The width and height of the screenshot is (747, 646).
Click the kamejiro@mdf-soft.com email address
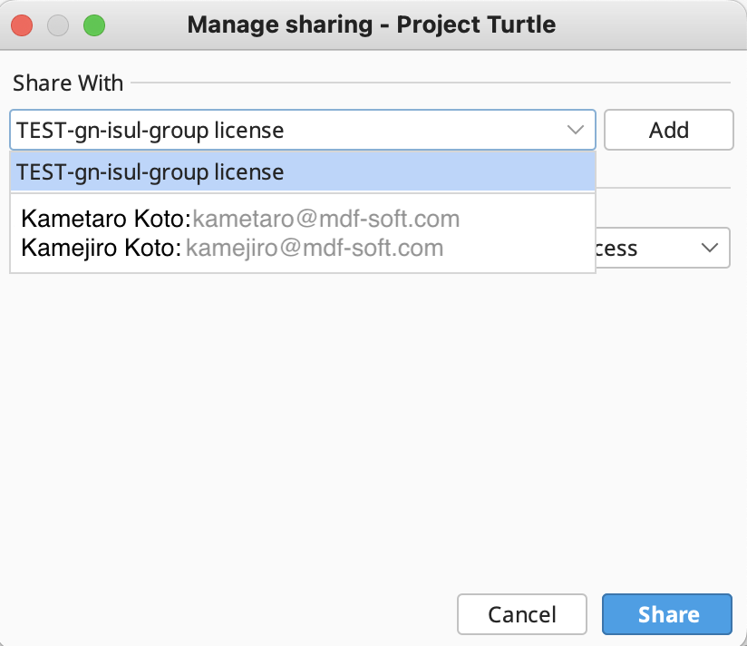(x=315, y=248)
